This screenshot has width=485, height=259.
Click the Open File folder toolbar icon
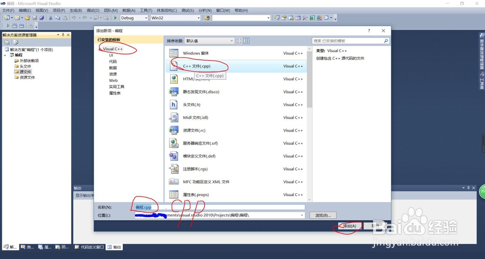[28, 18]
